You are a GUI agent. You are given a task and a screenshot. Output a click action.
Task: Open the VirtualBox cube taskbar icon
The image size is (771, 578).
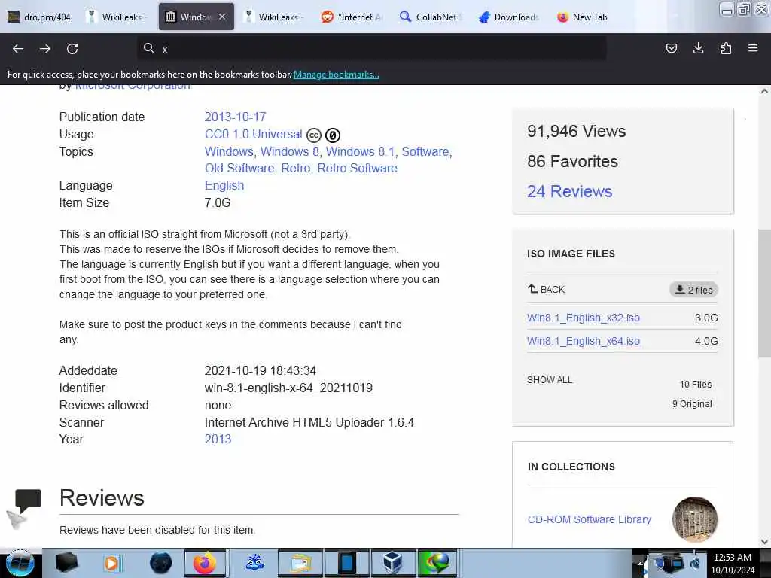[393, 563]
